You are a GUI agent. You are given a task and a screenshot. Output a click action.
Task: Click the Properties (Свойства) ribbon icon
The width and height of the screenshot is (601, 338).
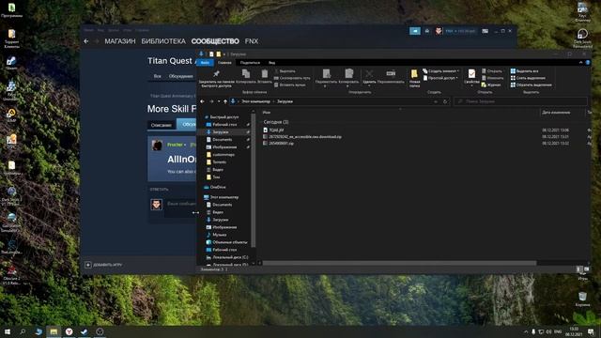click(x=471, y=73)
